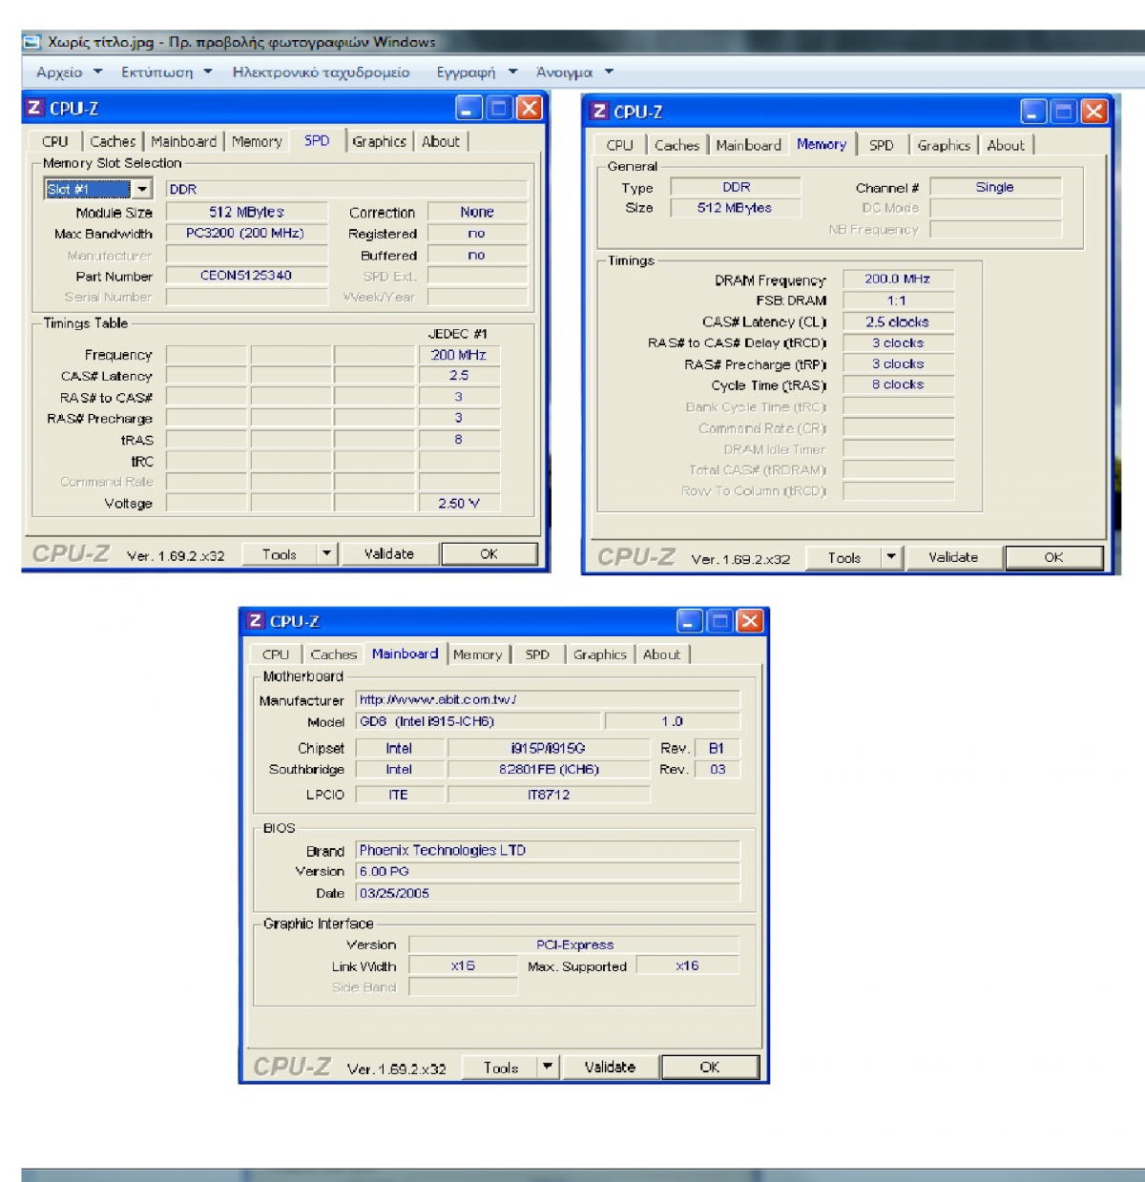Switch to Graphics tab in SPD window
The image size is (1145, 1182).
[x=379, y=141]
